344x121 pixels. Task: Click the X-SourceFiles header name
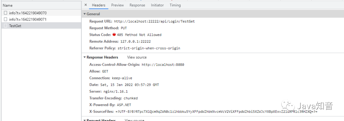point(101,111)
